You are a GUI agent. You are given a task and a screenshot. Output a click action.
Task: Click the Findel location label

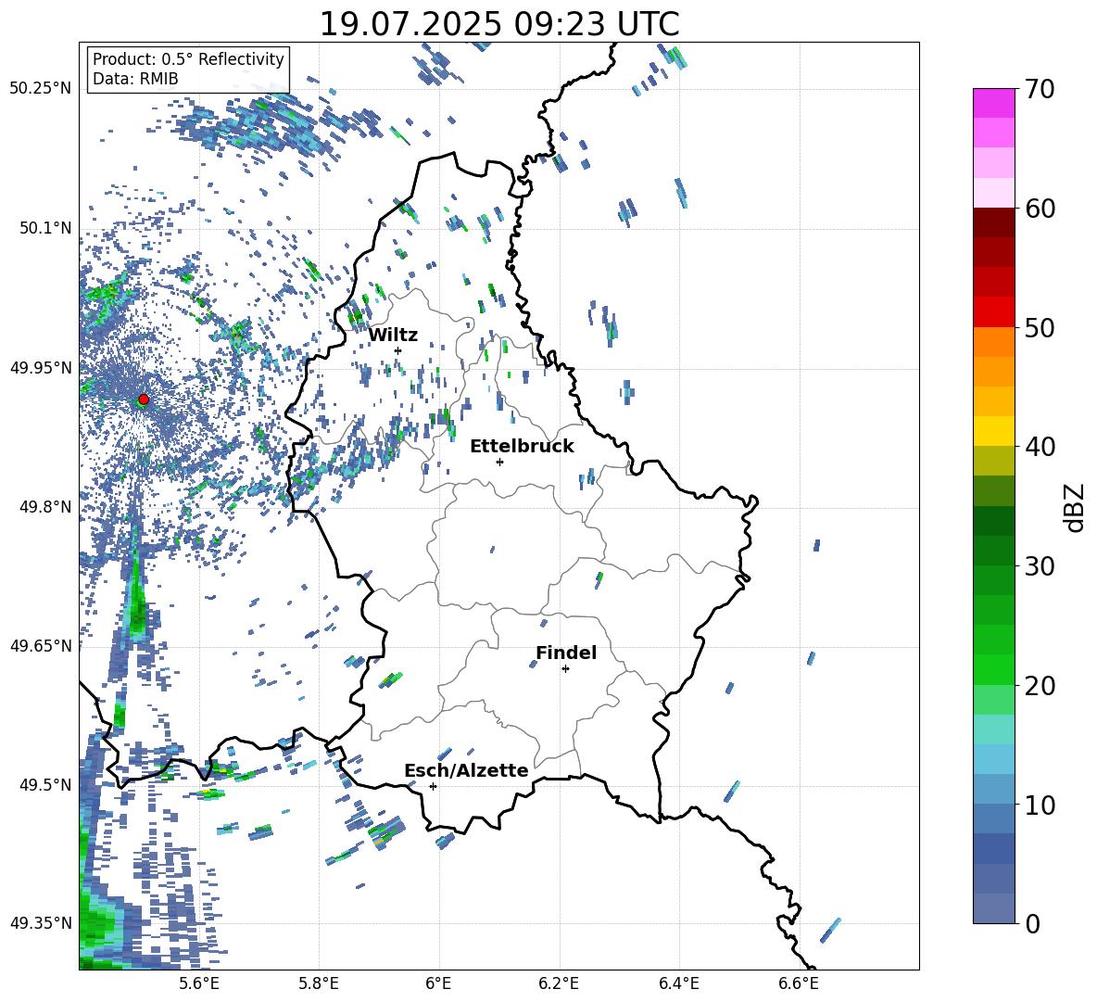click(566, 653)
